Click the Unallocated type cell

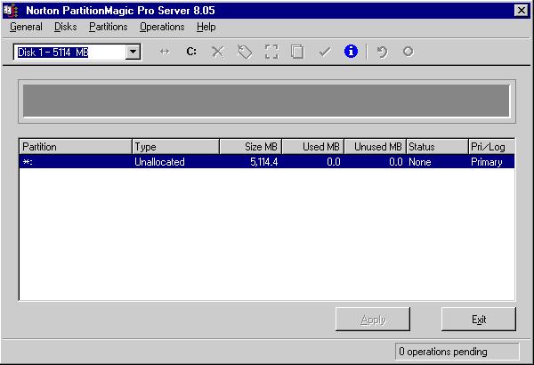click(159, 162)
